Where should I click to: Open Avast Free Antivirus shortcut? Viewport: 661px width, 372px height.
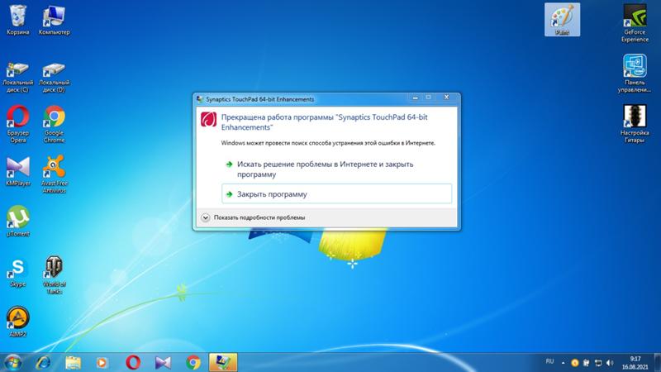click(x=54, y=174)
